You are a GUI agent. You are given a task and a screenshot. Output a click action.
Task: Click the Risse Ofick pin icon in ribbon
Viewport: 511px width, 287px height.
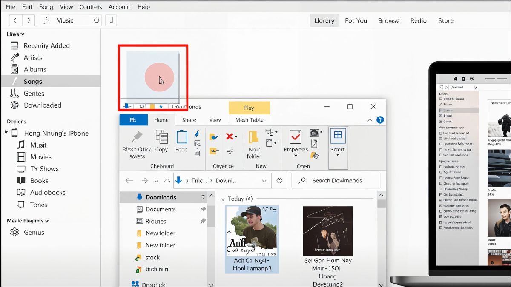pos(137,137)
